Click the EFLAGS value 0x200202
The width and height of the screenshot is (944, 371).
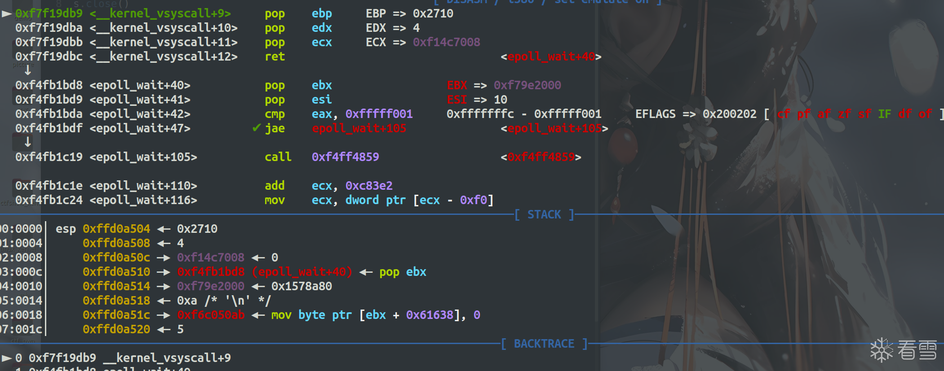[729, 114]
